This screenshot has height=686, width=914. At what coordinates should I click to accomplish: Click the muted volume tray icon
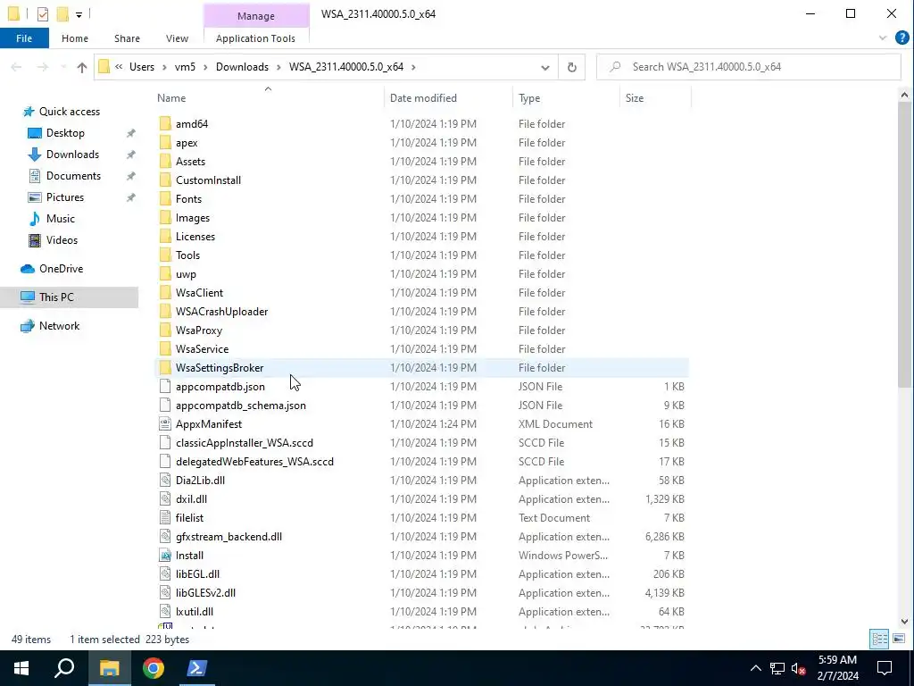pos(798,668)
